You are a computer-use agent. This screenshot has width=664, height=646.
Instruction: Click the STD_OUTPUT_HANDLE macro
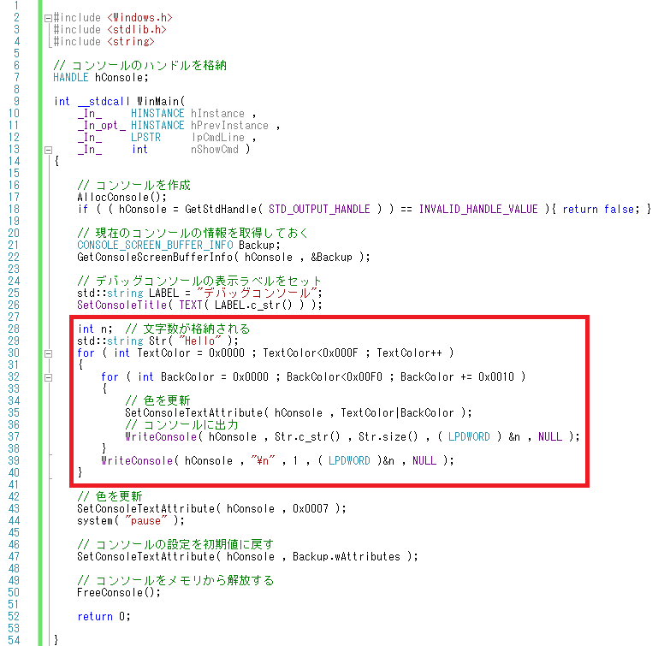[x=319, y=209]
